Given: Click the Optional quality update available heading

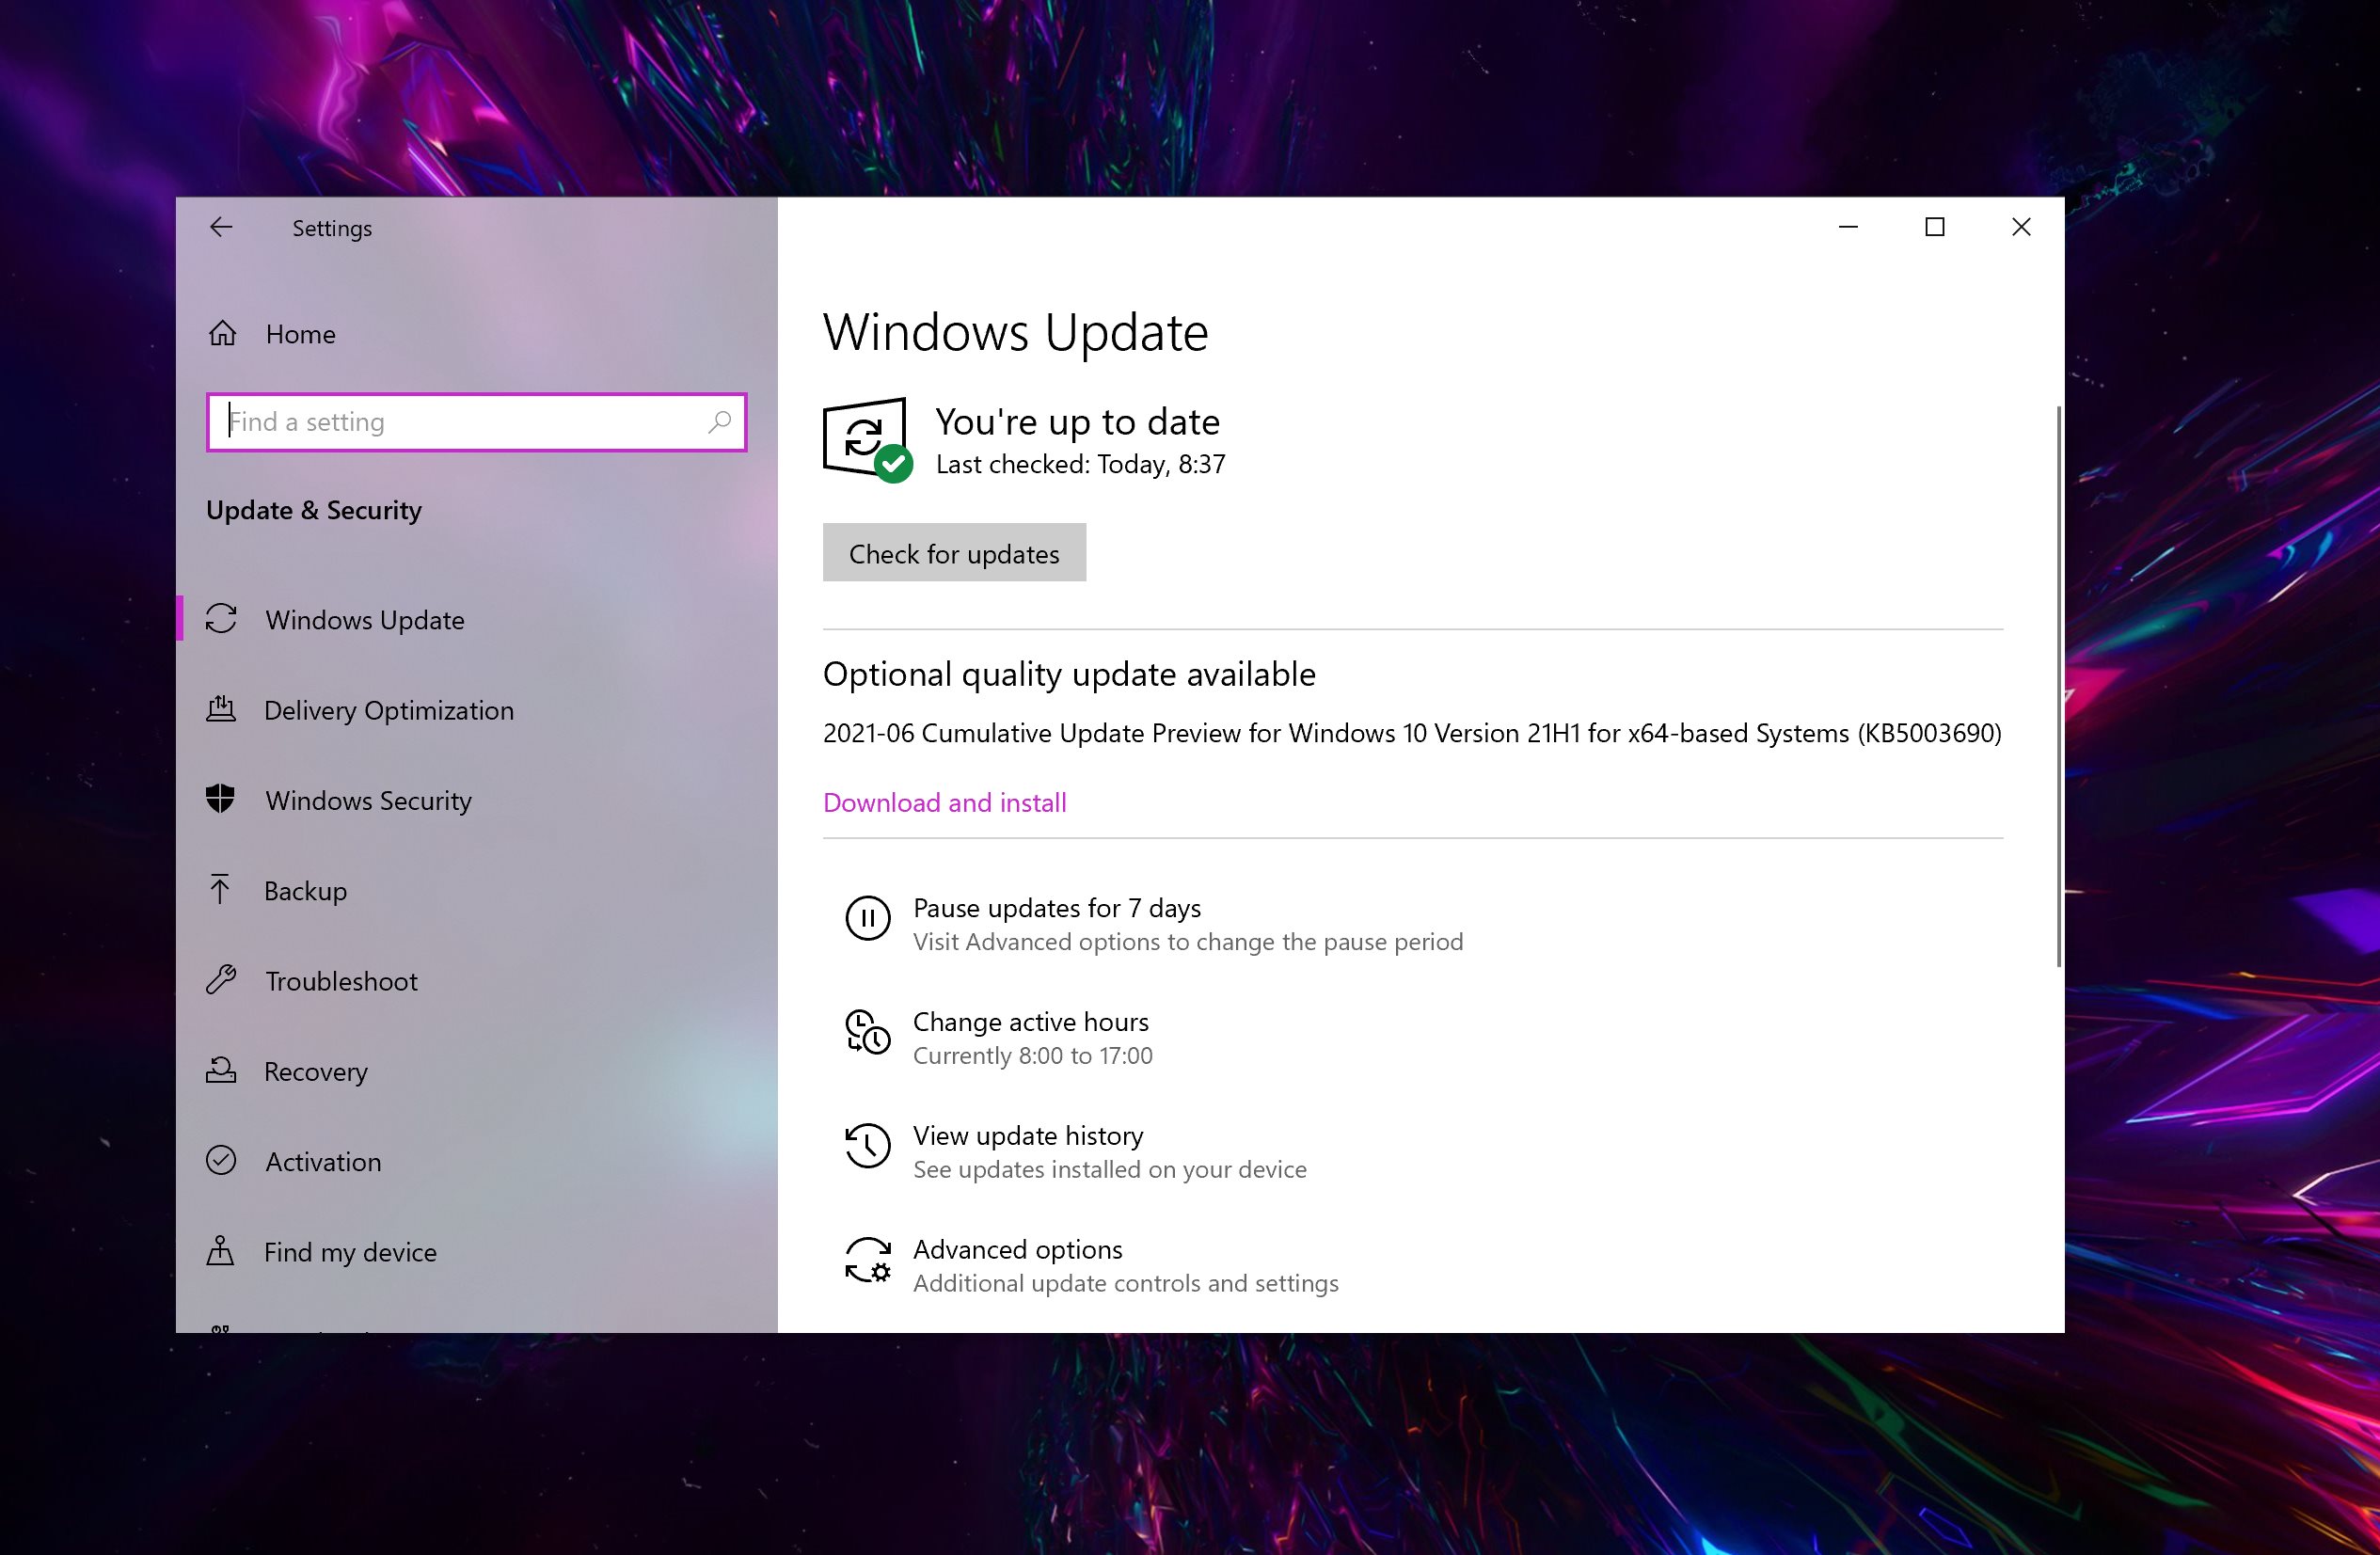Looking at the screenshot, I should (x=1069, y=674).
